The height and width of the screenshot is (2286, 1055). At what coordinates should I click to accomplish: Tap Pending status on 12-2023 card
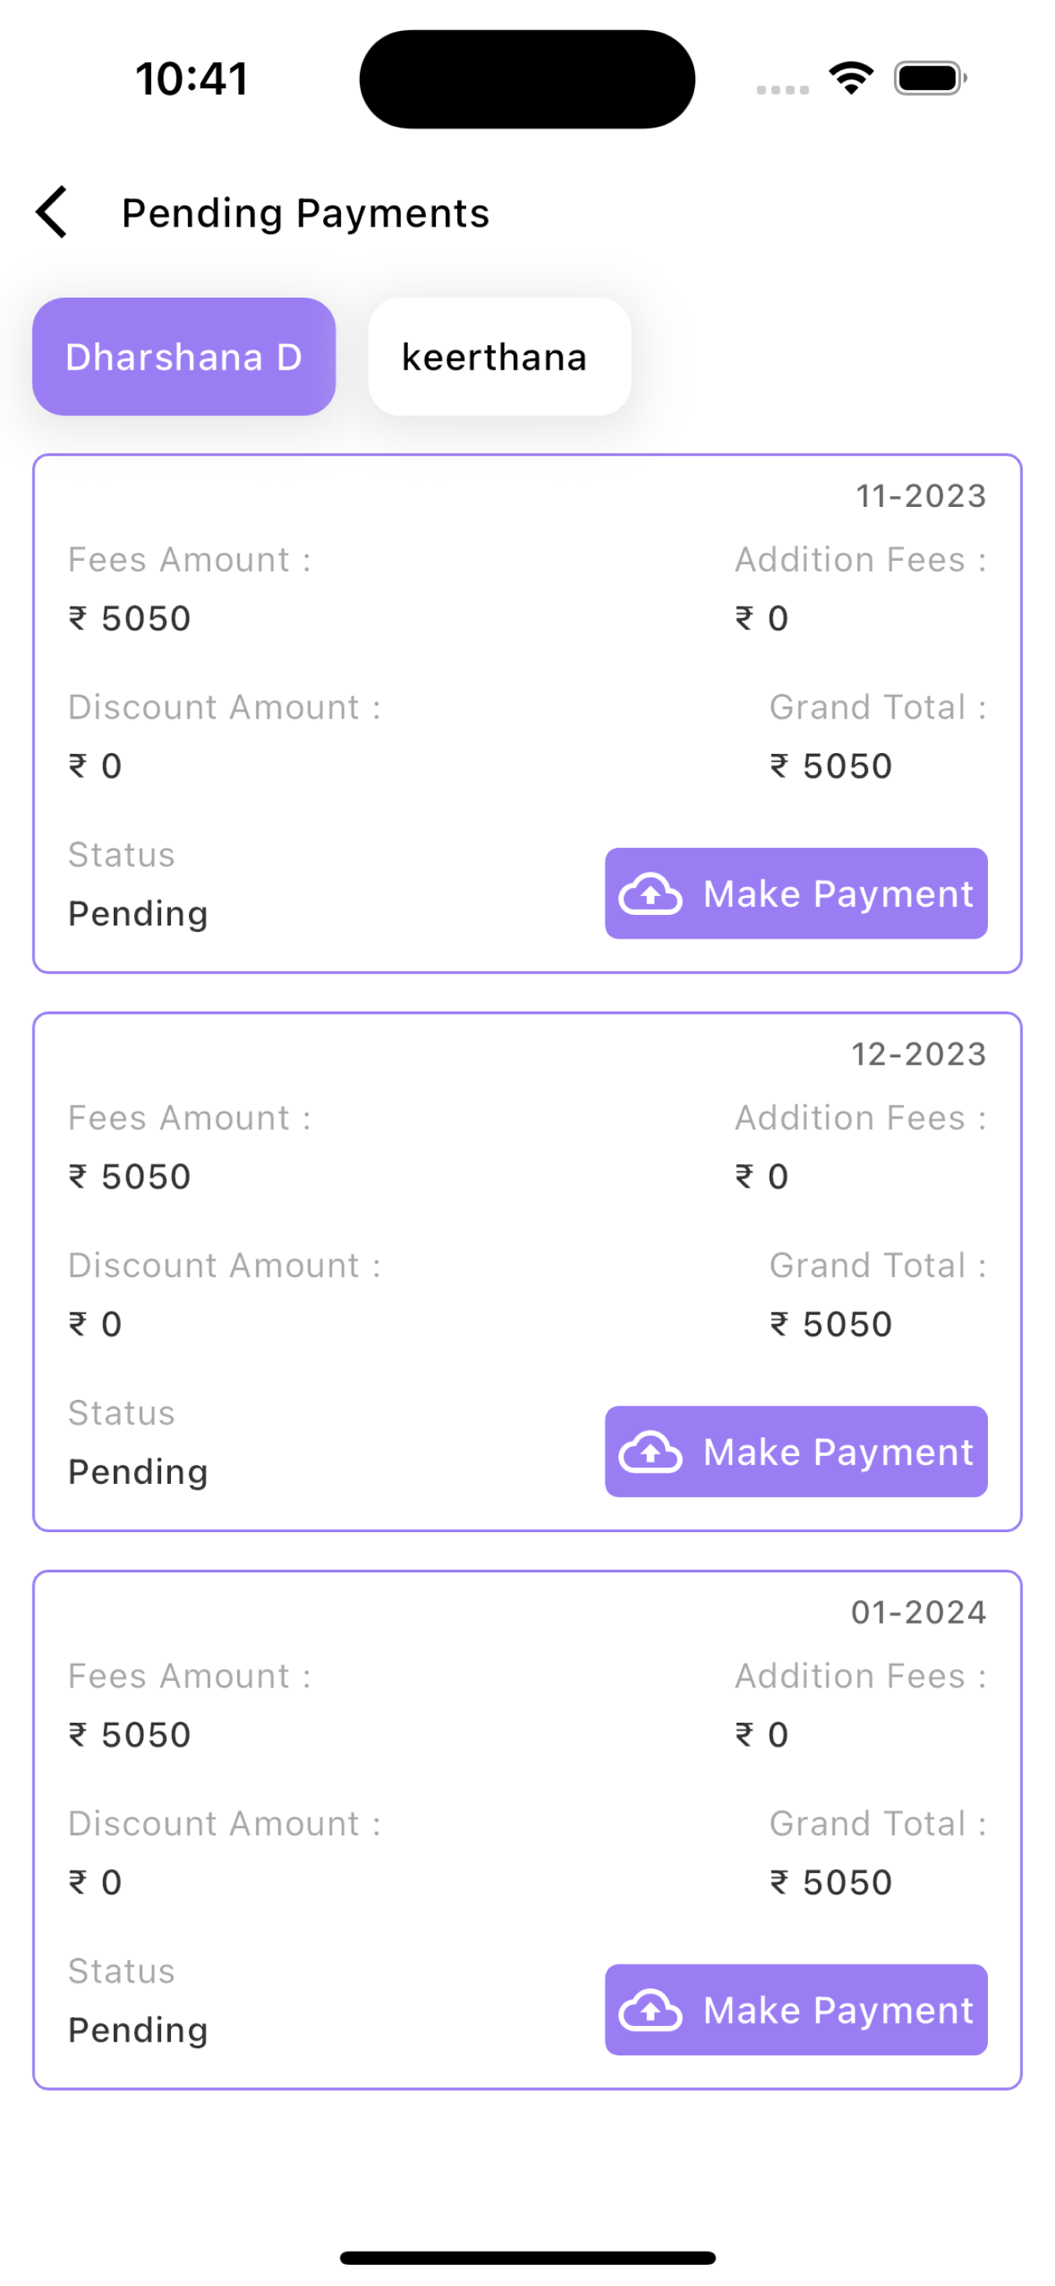(138, 1472)
